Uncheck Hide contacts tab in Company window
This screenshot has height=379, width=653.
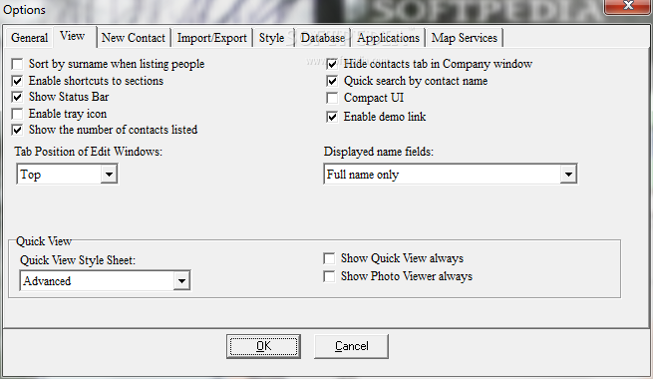click(332, 64)
